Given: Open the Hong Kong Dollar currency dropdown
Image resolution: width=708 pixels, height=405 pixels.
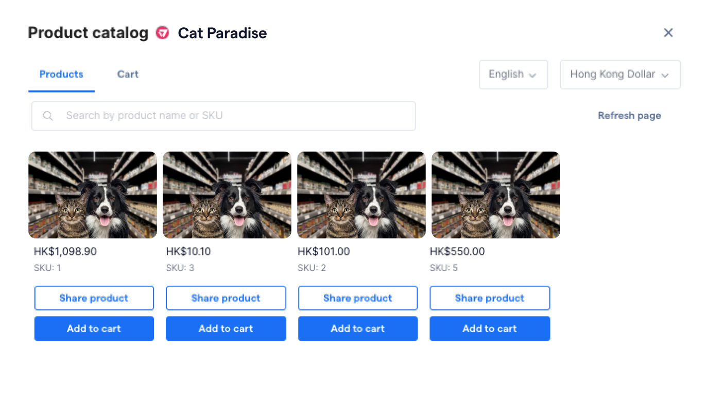Looking at the screenshot, I should pyautogui.click(x=620, y=75).
